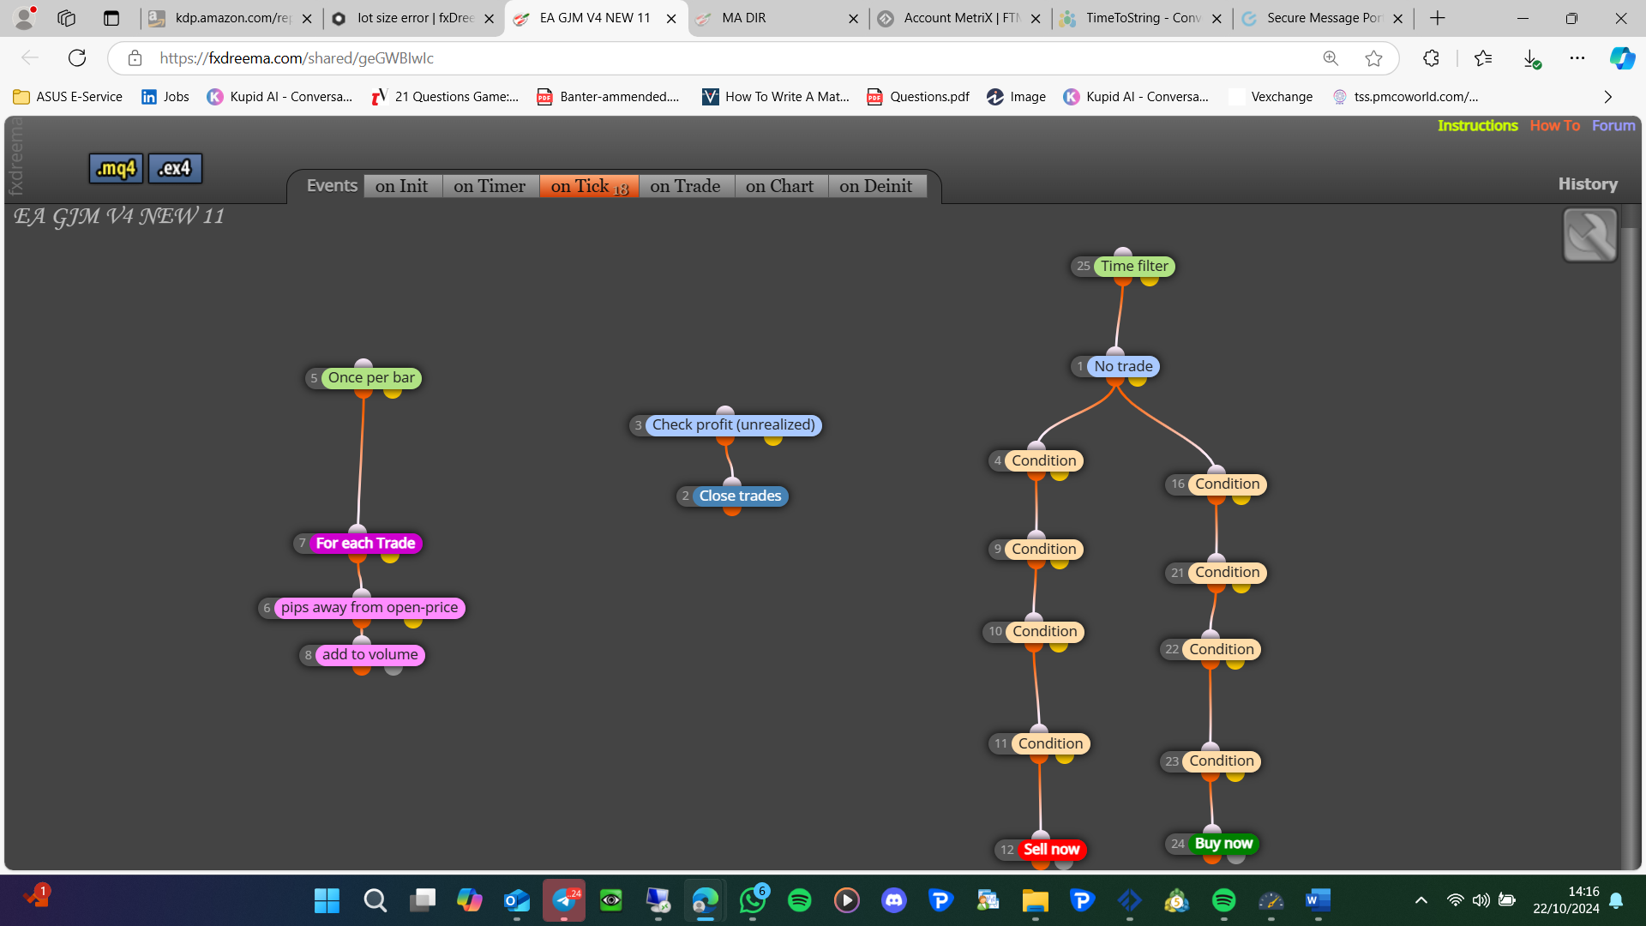Viewport: 1646px width, 926px height.
Task: Open Telegram from the taskbar
Action: (x=564, y=900)
